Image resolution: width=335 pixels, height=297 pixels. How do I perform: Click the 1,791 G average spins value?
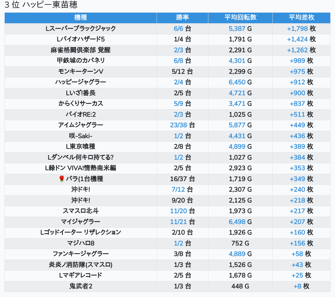click(240, 39)
